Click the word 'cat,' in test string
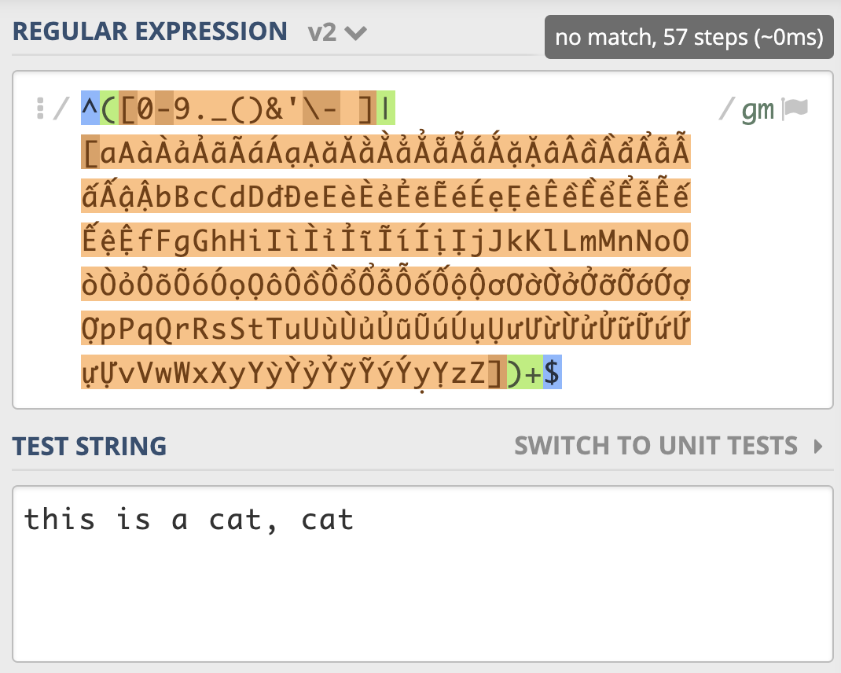841x673 pixels. (x=242, y=520)
